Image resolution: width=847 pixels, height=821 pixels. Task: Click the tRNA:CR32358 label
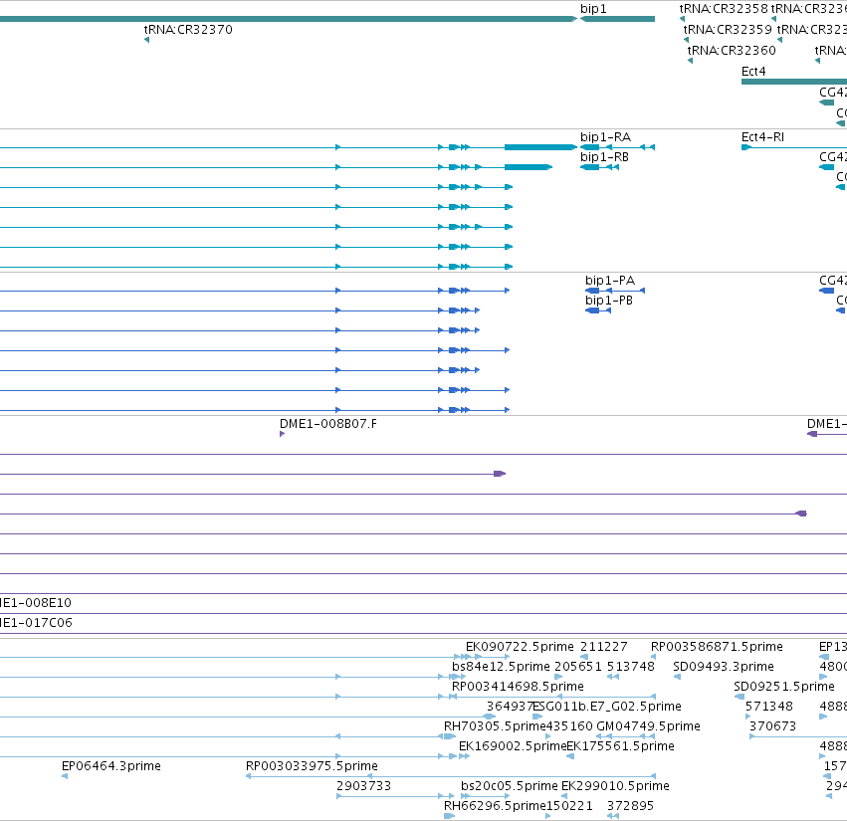tap(724, 9)
